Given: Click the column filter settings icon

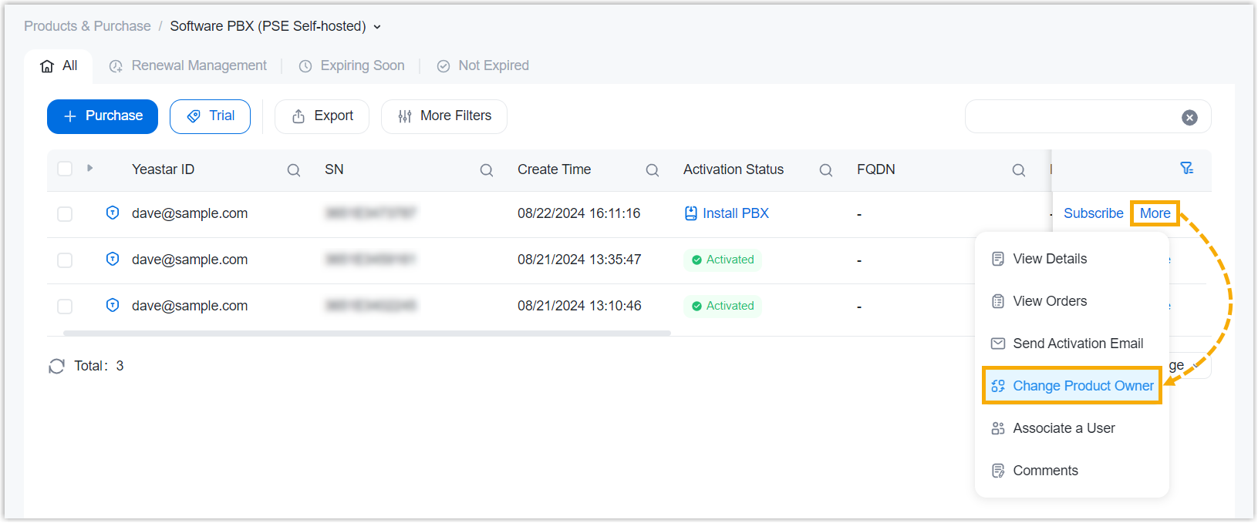Looking at the screenshot, I should pos(1187,169).
